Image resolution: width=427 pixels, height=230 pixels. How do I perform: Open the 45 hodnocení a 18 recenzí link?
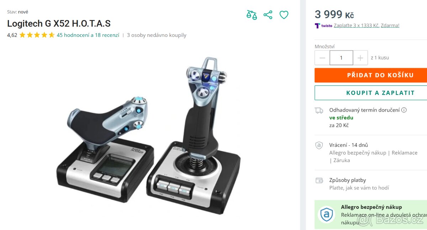[x=88, y=35]
